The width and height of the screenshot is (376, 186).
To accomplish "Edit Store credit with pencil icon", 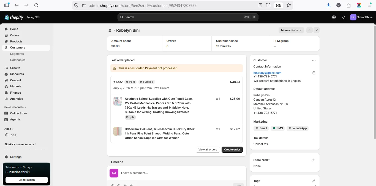I will pyautogui.click(x=313, y=160).
